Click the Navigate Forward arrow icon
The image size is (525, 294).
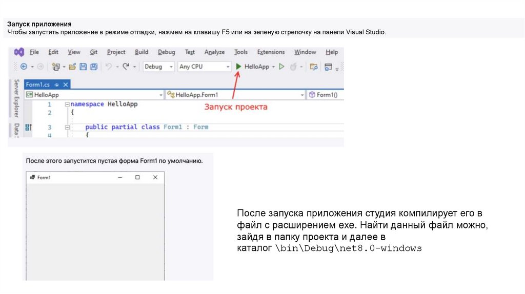pos(41,67)
